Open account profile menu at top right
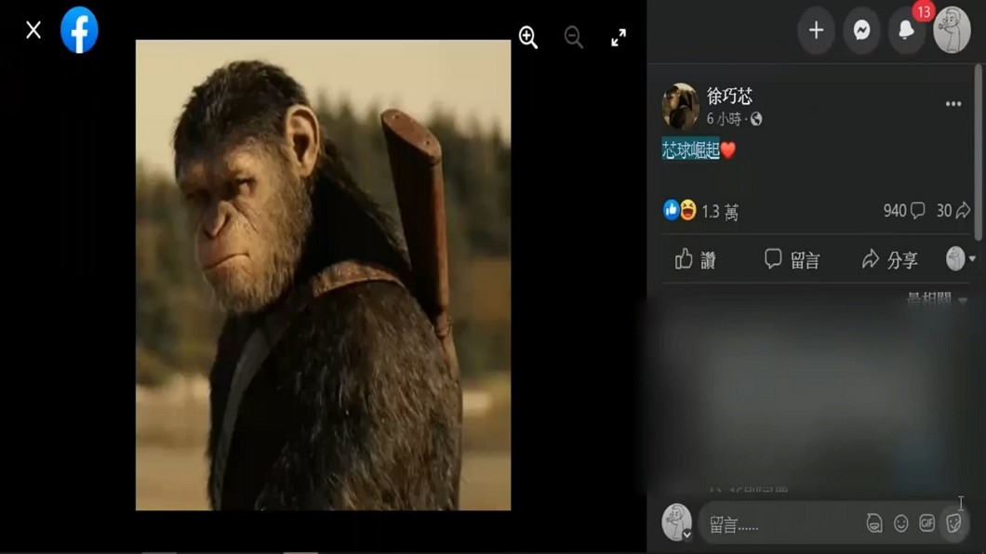This screenshot has width=986, height=554. click(x=952, y=30)
